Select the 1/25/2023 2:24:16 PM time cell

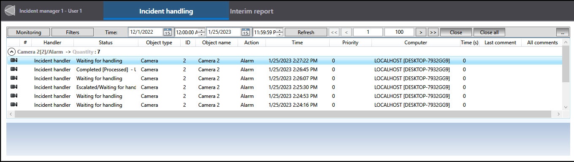tap(293, 105)
